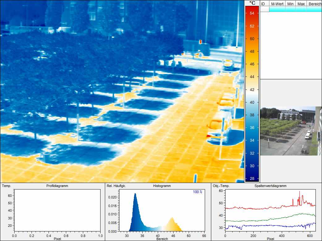The image size is (322, 241).
Task: Select the Max column header
Action: click(301, 4)
